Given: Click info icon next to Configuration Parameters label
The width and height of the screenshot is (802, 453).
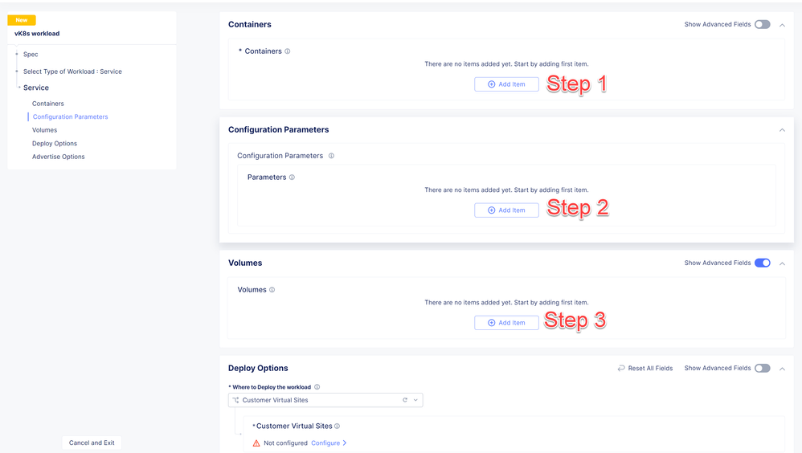Looking at the screenshot, I should click(331, 156).
